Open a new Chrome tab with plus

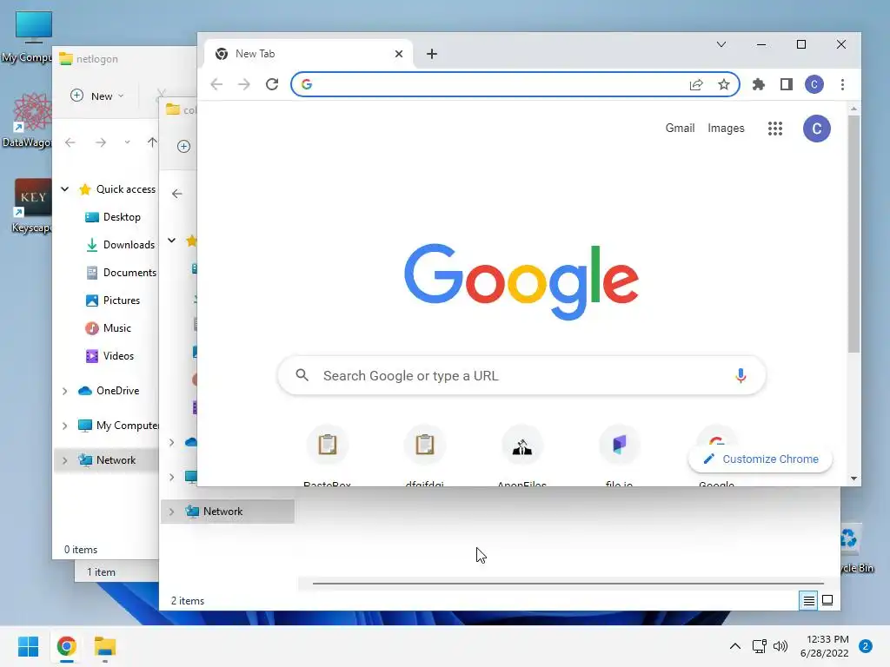coord(432,54)
